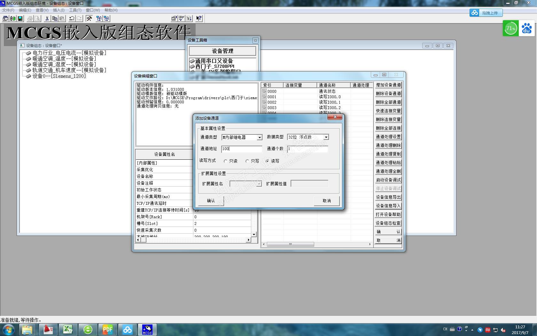Click the property list scroll-down arrow
Viewport: 537px width, 336px height.
pyautogui.click(x=254, y=234)
